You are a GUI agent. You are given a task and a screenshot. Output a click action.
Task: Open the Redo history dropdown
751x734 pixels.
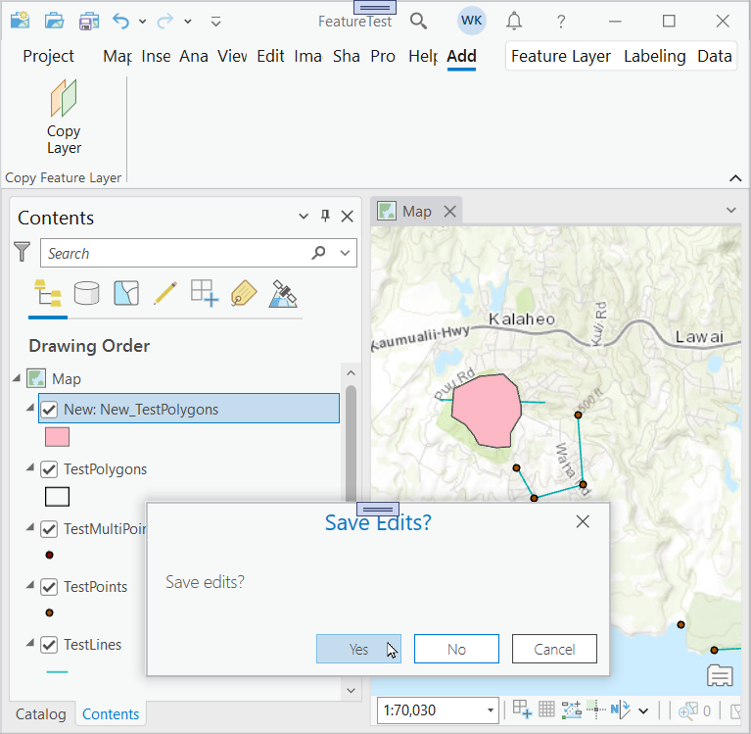(x=188, y=22)
